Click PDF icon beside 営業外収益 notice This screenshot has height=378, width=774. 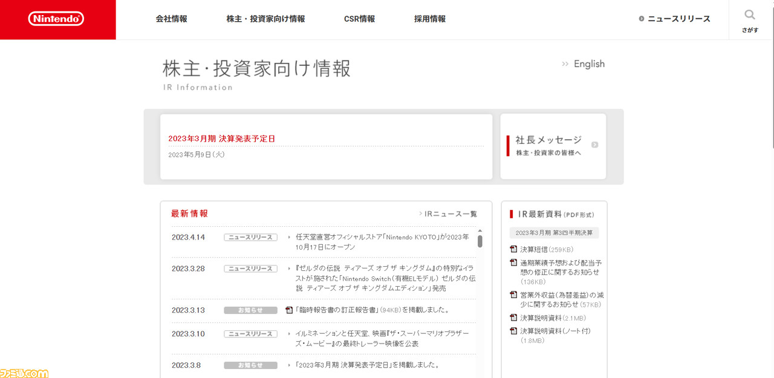tap(513, 295)
